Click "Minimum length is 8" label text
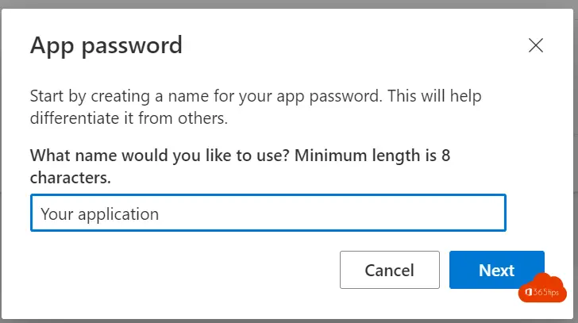Image resolution: width=578 pixels, height=323 pixels. (x=372, y=156)
